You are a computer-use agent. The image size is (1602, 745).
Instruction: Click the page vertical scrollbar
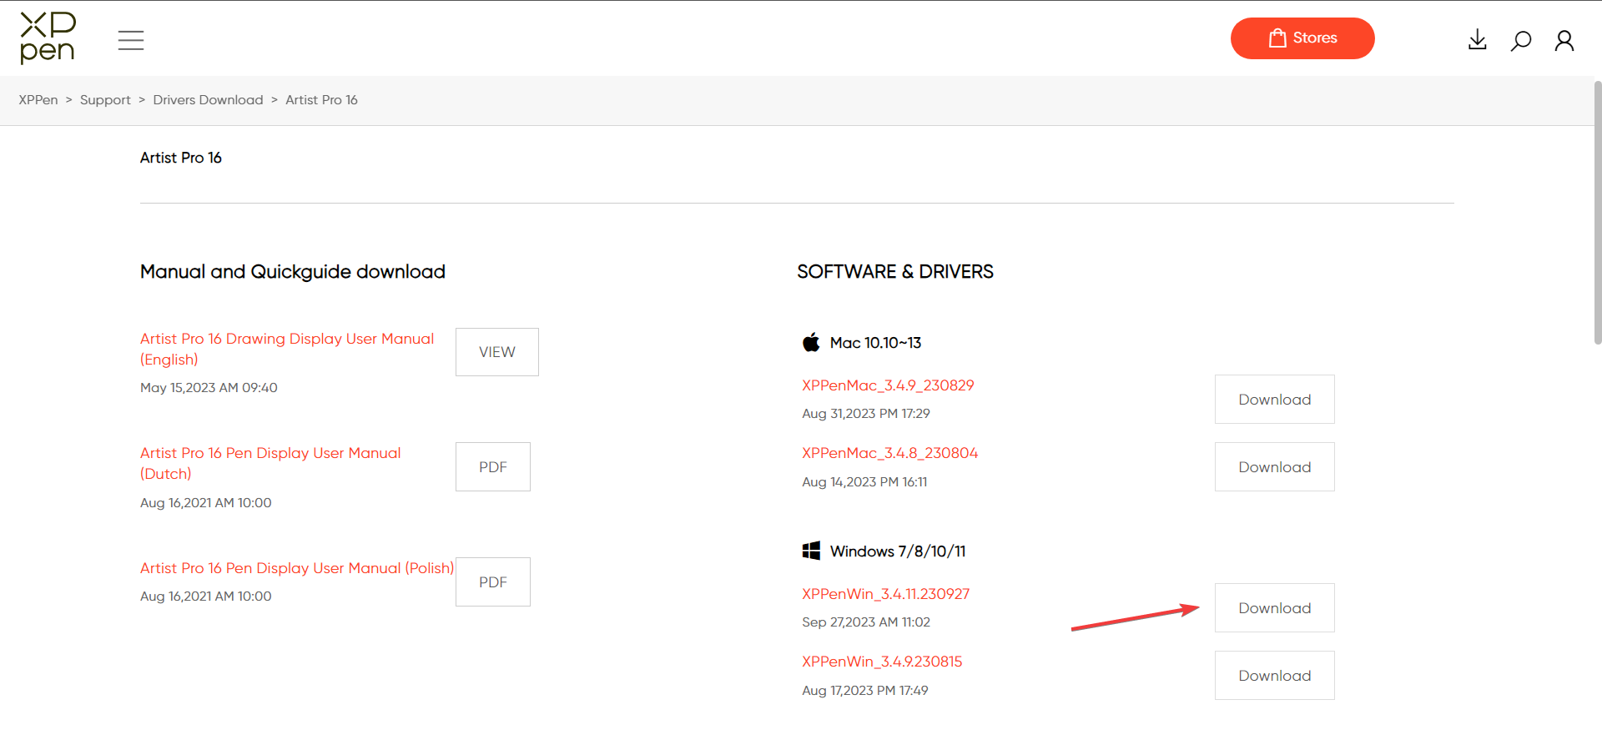tap(1597, 213)
